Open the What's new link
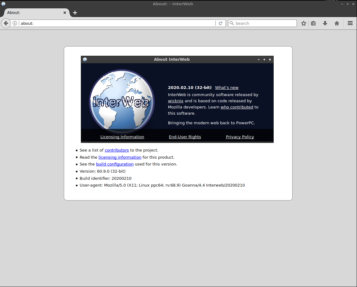Screen dimensions: 357x287 tap(227, 87)
